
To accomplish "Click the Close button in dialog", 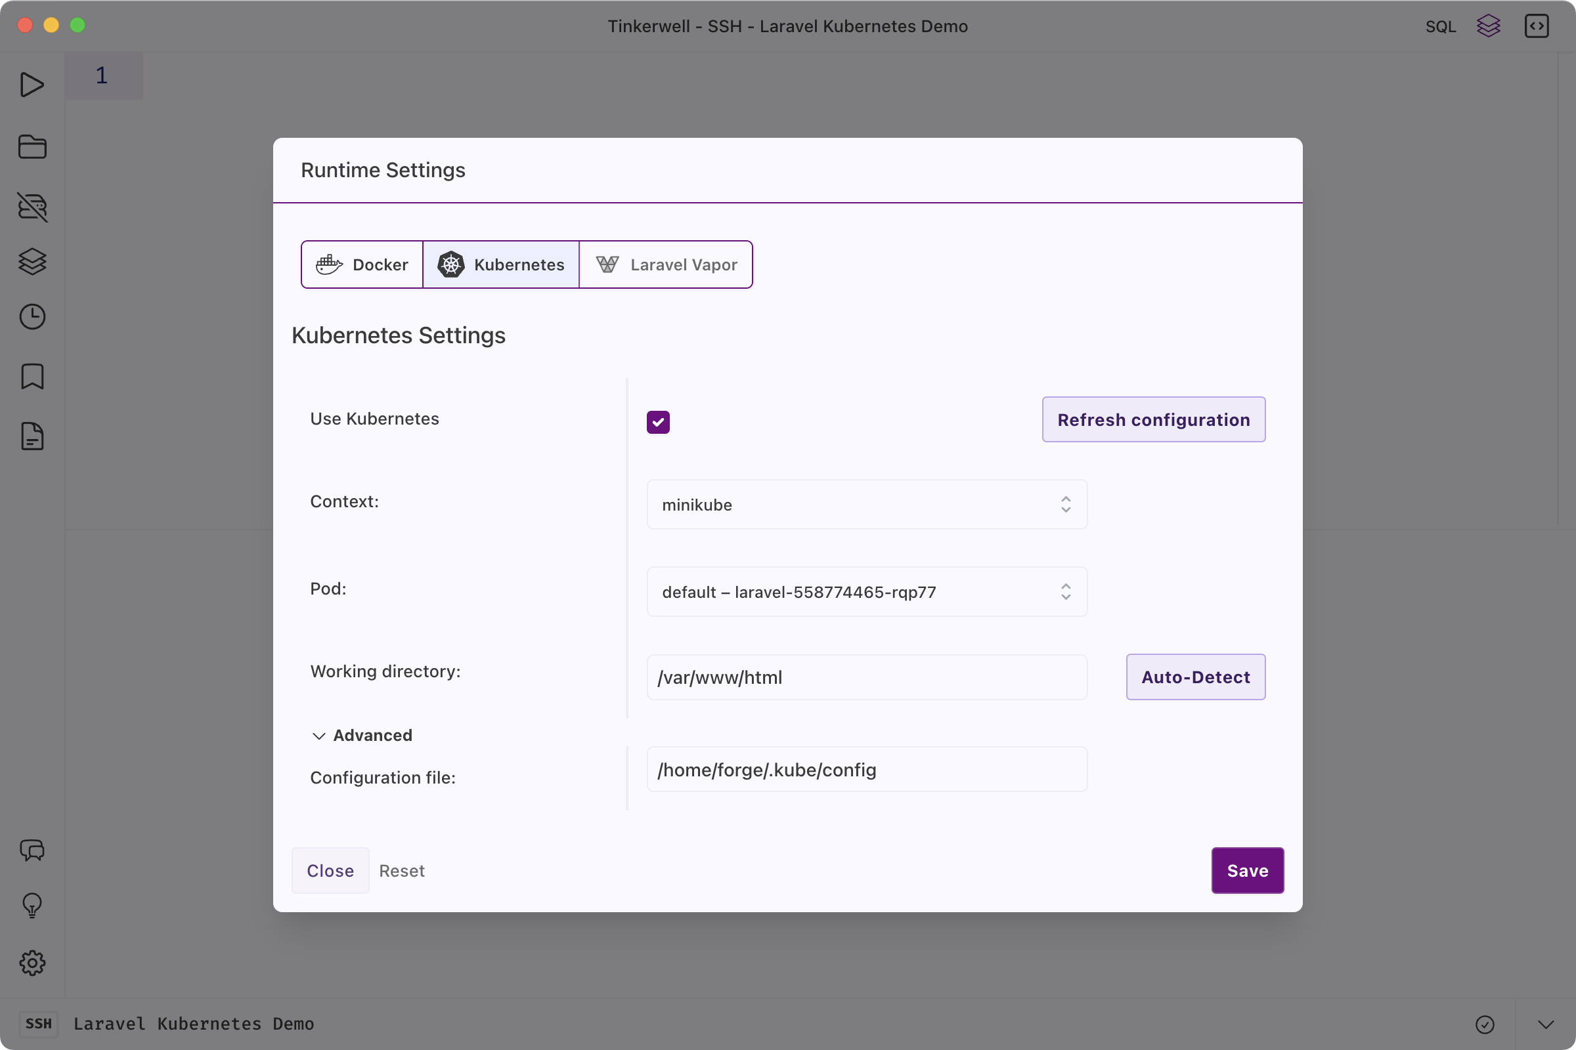I will (330, 871).
